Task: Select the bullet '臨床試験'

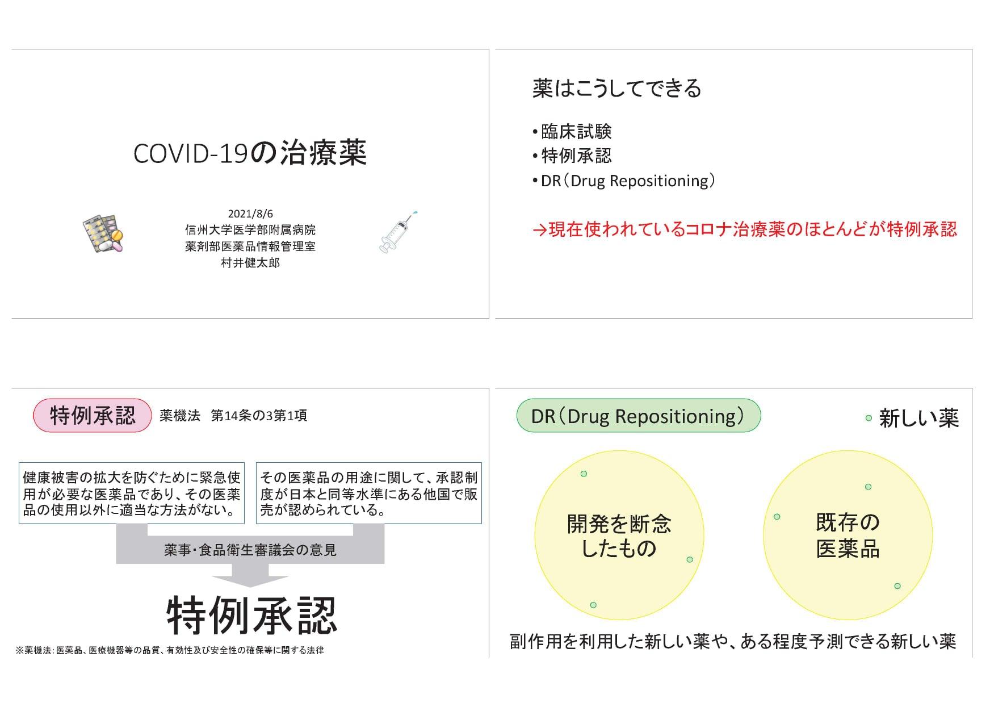Action: [x=576, y=132]
